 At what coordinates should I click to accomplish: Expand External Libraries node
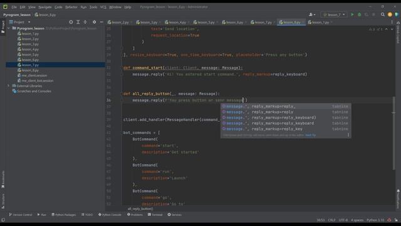pos(9,86)
